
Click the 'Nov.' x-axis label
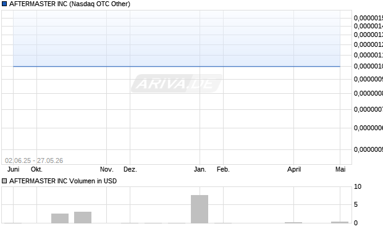coord(107,169)
